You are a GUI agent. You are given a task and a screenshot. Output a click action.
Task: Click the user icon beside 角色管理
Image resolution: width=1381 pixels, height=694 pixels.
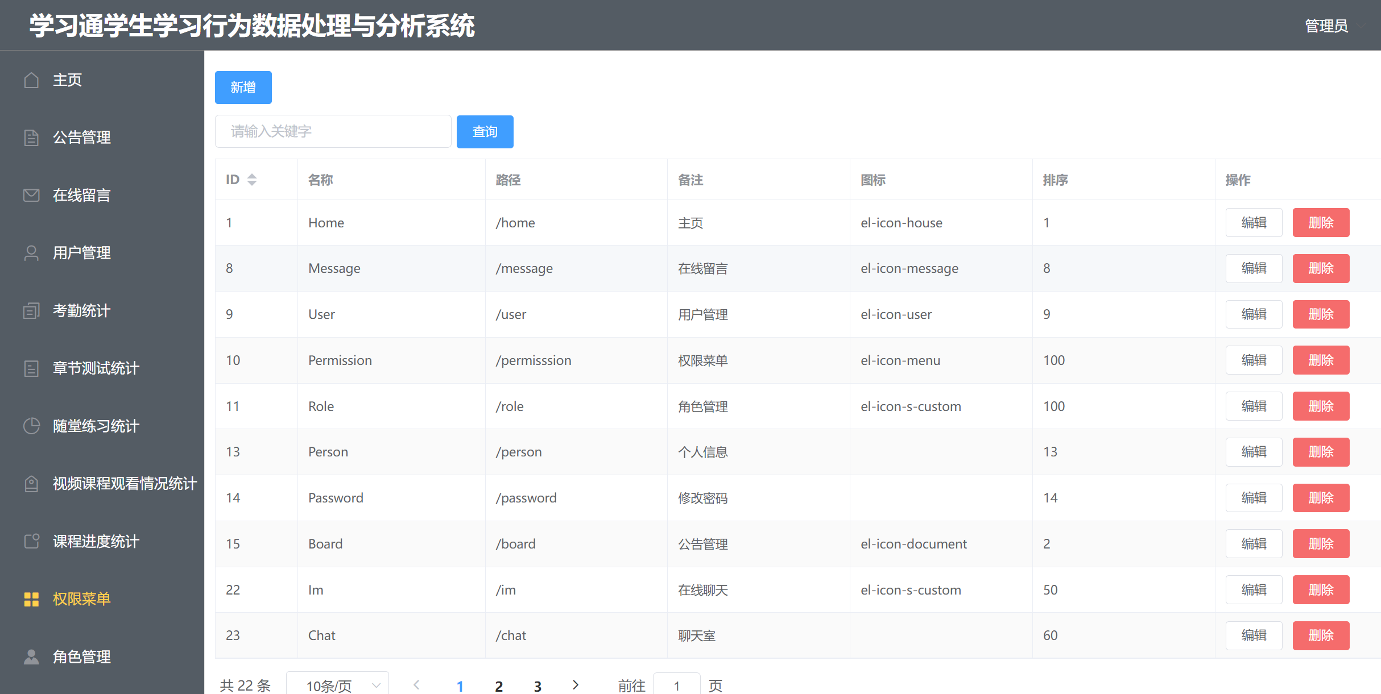[x=31, y=656]
